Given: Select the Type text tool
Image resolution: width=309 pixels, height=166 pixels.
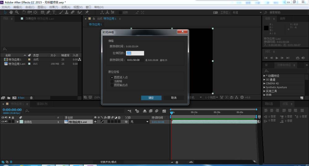Looking at the screenshot, I should point(54,12).
